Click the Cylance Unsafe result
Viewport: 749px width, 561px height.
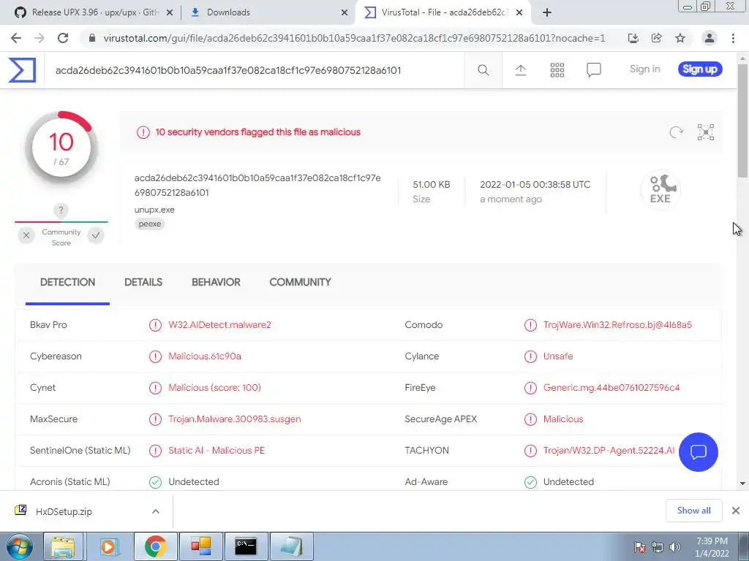558,356
